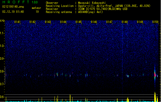Screen dimensions: 161x102
Task: Click the Receiving antenna label
Action: [x=59, y=12]
